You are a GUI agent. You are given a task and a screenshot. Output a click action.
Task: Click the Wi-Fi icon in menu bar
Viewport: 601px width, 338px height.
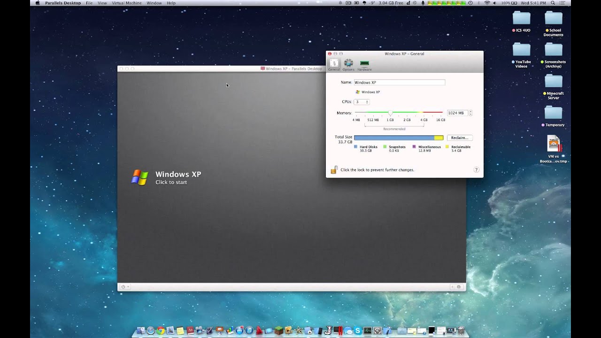pyautogui.click(x=487, y=3)
